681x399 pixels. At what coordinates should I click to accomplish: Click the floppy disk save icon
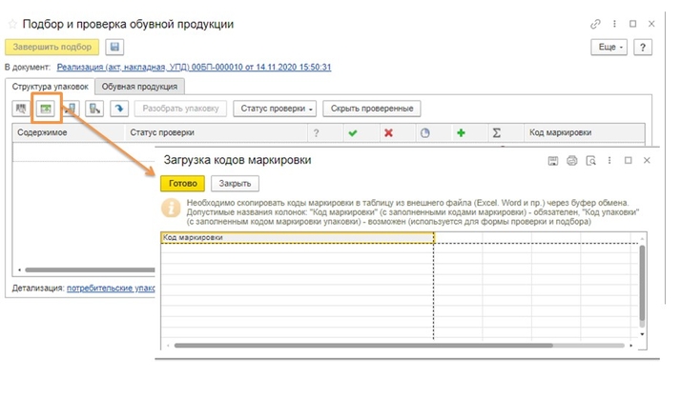[115, 47]
